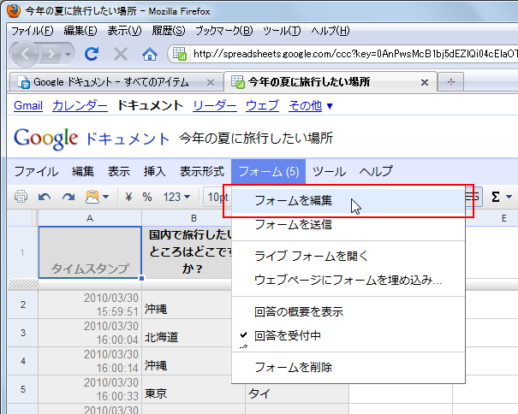
Task: Open the spreadsheet ファイル menu
Action: point(36,171)
